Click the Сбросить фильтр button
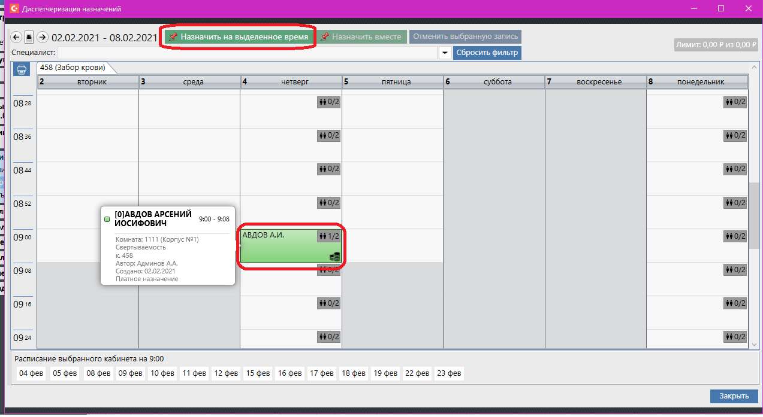 [487, 53]
